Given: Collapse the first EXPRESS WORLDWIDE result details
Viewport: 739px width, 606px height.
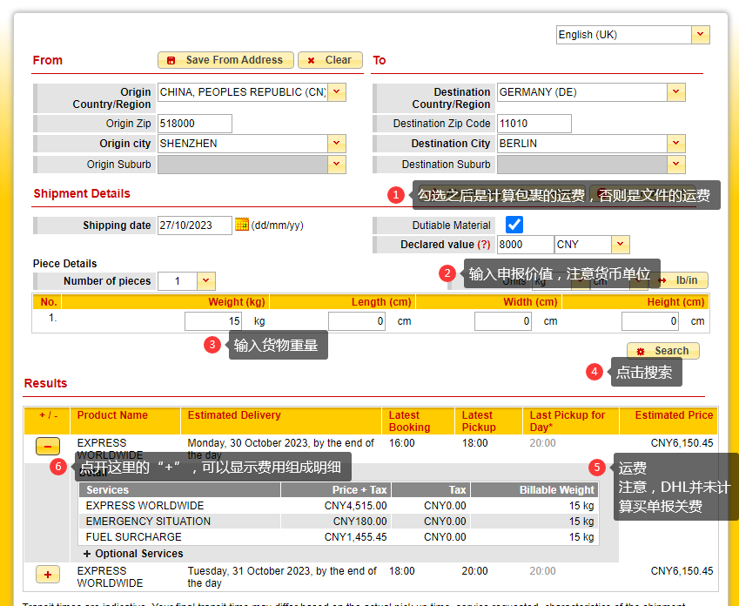Looking at the screenshot, I should point(48,447).
